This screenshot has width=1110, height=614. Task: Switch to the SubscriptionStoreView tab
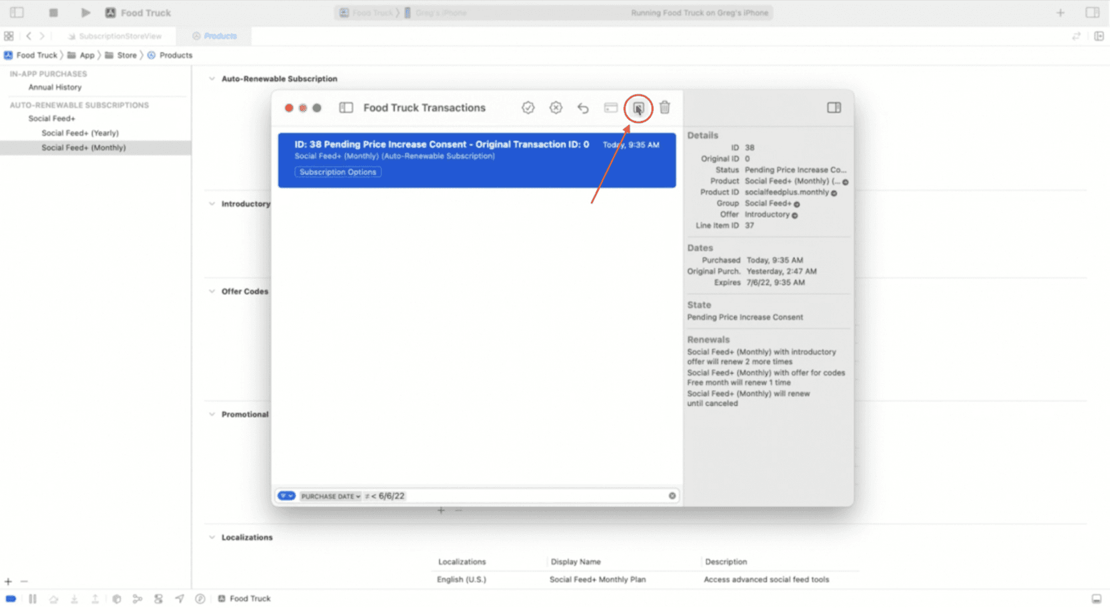(118, 36)
